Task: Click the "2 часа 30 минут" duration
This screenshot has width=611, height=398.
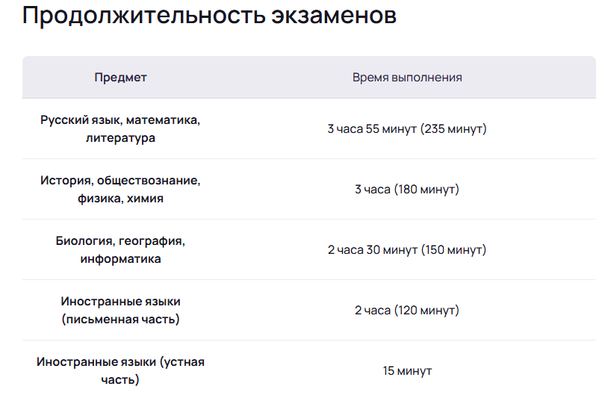Action: pyautogui.click(x=372, y=250)
